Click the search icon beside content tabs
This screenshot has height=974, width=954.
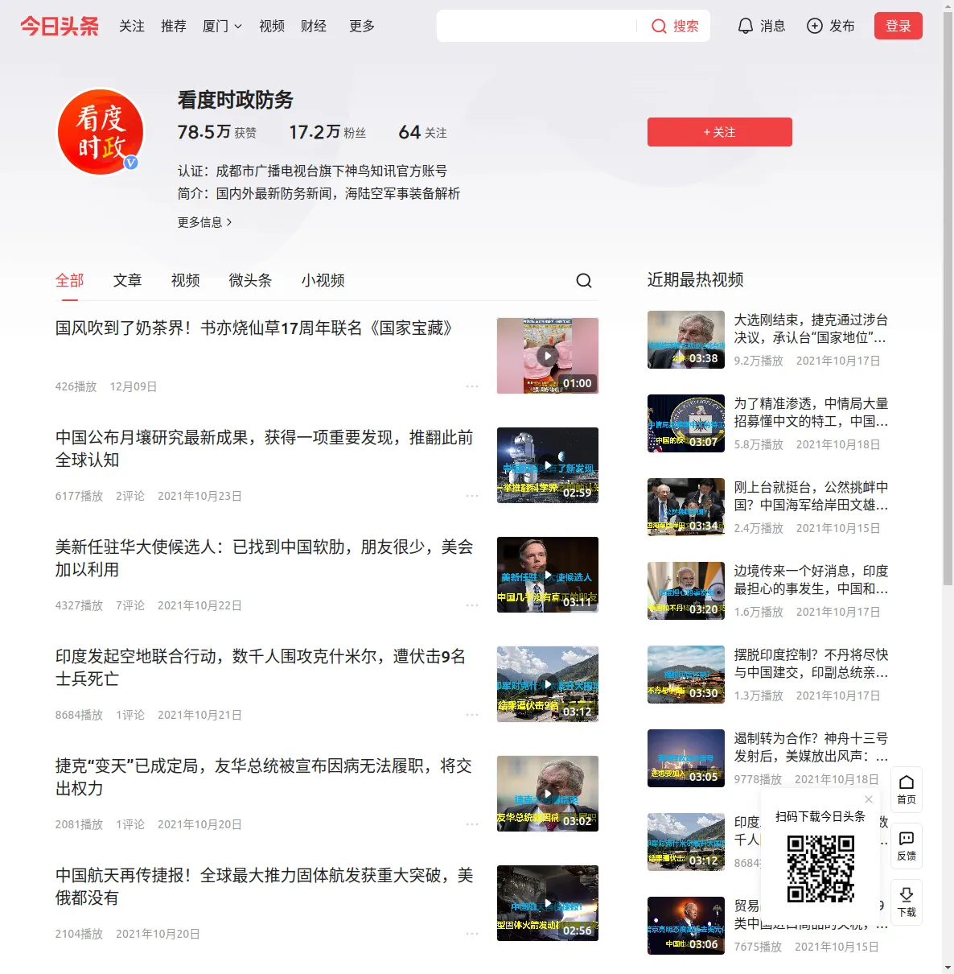[584, 280]
